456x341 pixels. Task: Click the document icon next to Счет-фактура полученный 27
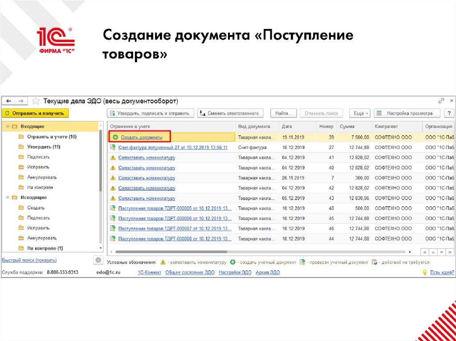[113, 147]
